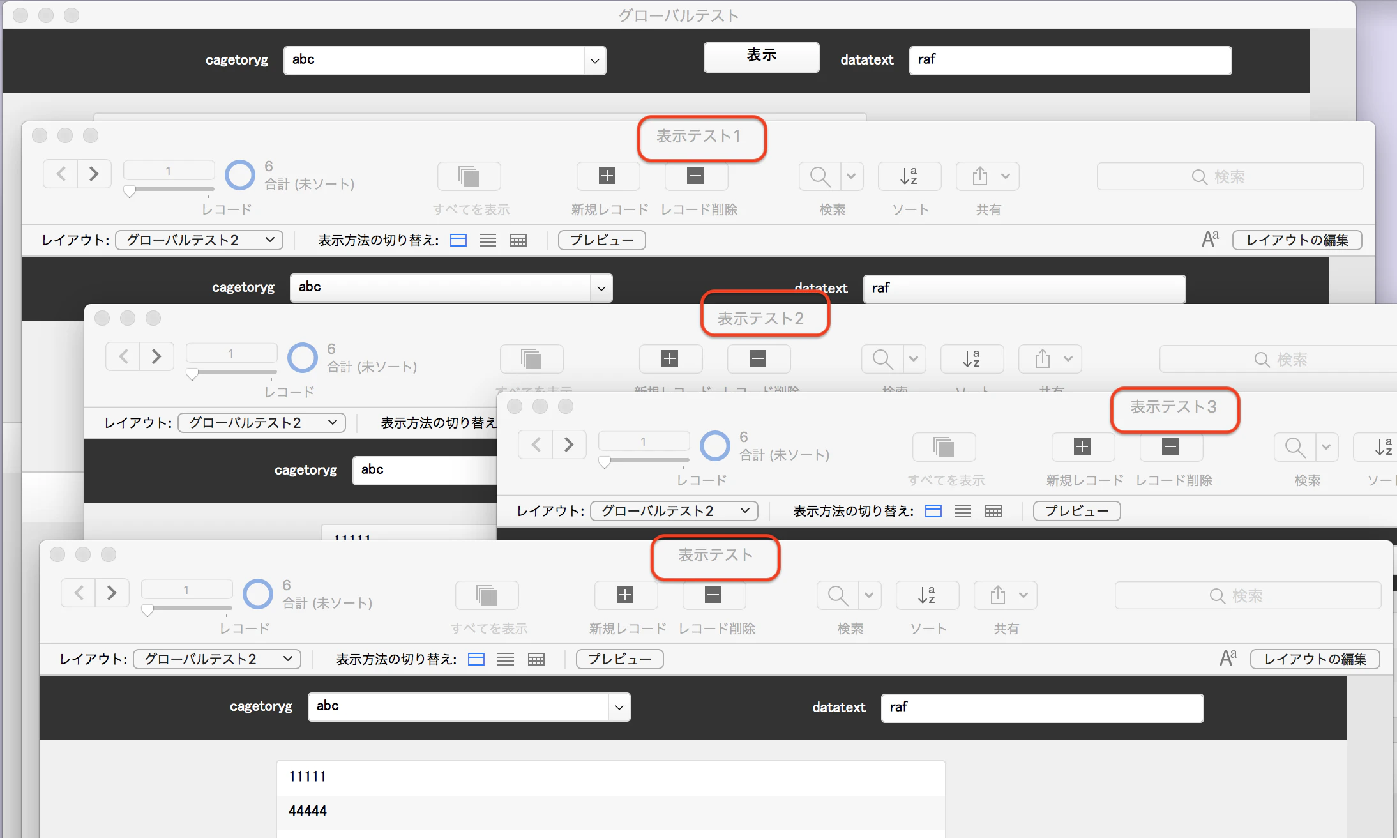Open layout dropdown in 表示テスト3 window
Viewport: 1397px width, 838px height.
point(674,511)
